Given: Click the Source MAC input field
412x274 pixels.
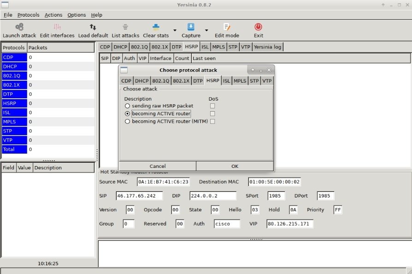Looking at the screenshot, I should tap(163, 182).
